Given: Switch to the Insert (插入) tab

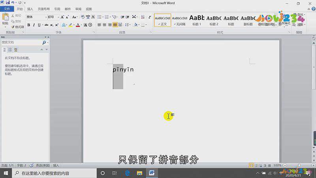Looking at the screenshot, I should click(x=30, y=9).
